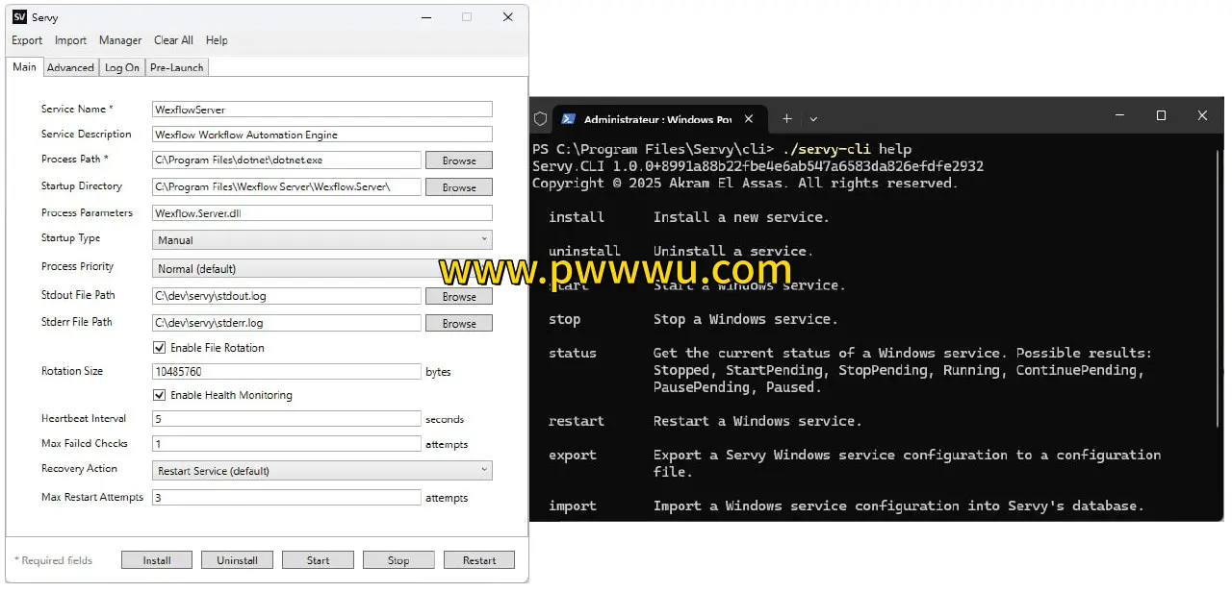Expand the Process Priority combo box
Screen dimensions: 1232x592
point(298,269)
